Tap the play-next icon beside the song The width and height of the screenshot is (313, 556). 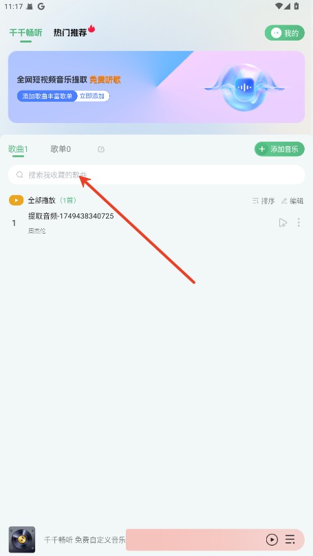tap(283, 223)
